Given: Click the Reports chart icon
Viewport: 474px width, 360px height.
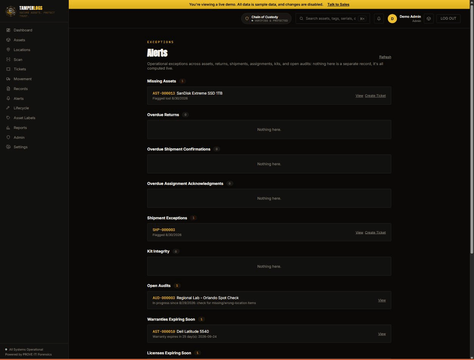Looking at the screenshot, I should (x=8, y=127).
